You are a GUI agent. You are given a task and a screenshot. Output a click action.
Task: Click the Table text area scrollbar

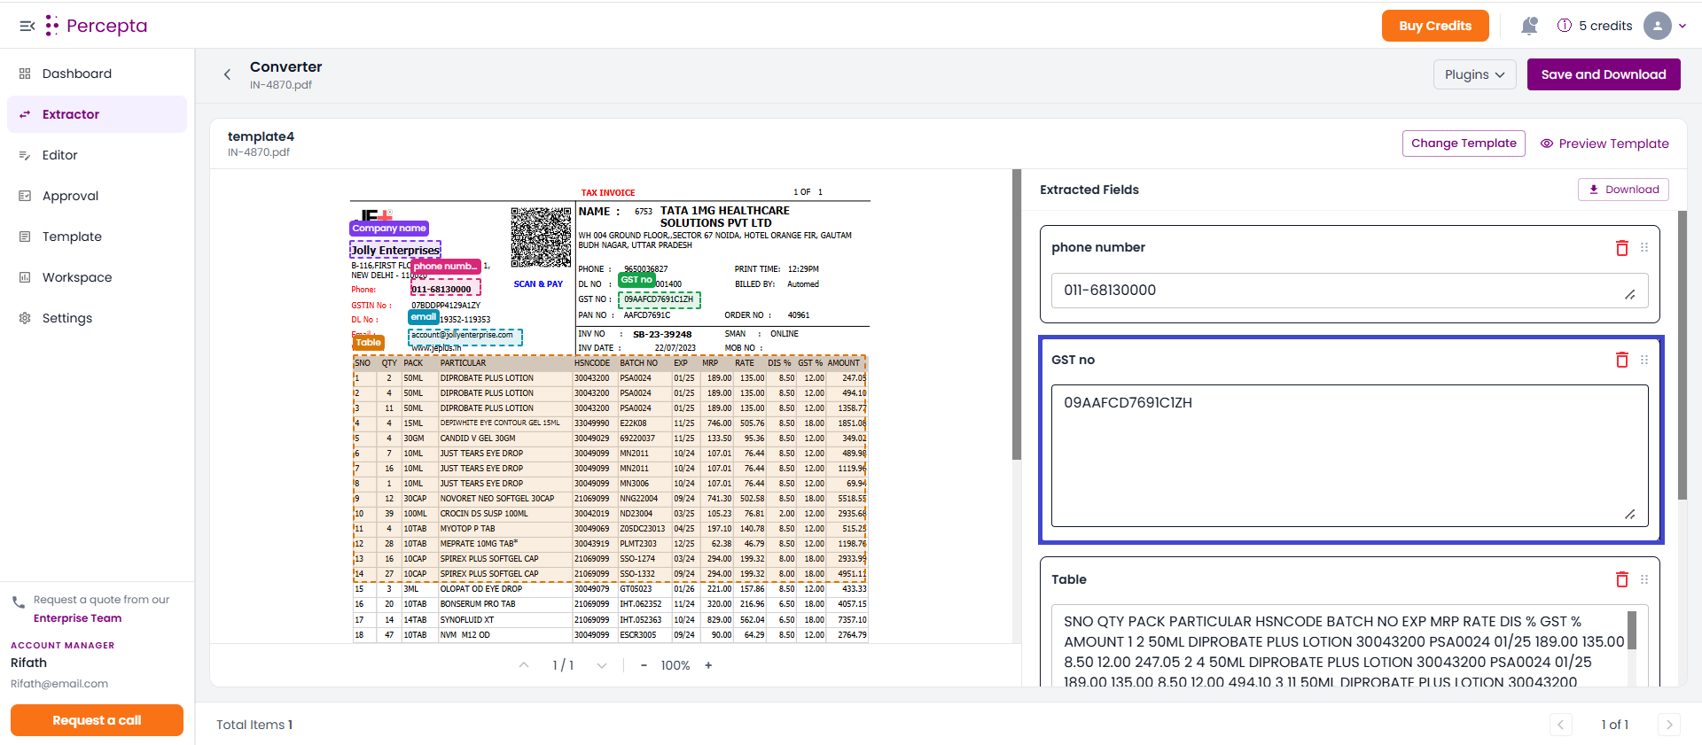[1632, 631]
